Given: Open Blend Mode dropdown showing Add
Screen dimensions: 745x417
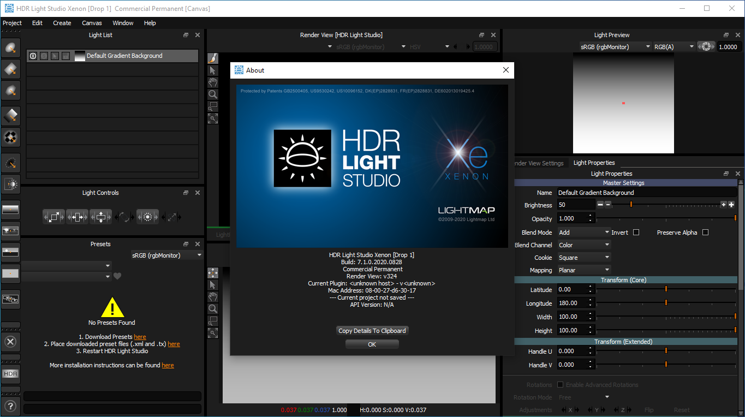Looking at the screenshot, I should pos(583,233).
